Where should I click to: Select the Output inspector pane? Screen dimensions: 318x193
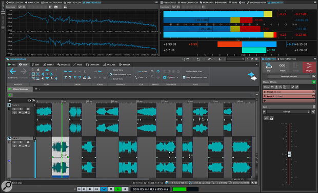coord(309,67)
